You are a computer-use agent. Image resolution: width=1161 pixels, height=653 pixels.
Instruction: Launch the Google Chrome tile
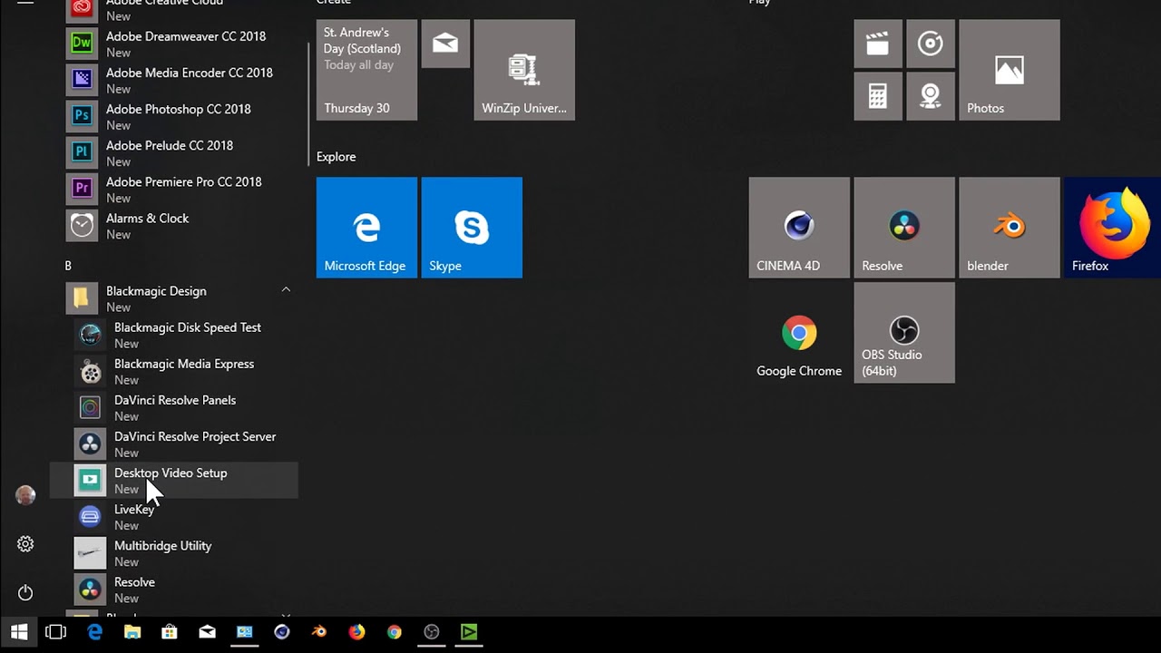pos(799,333)
